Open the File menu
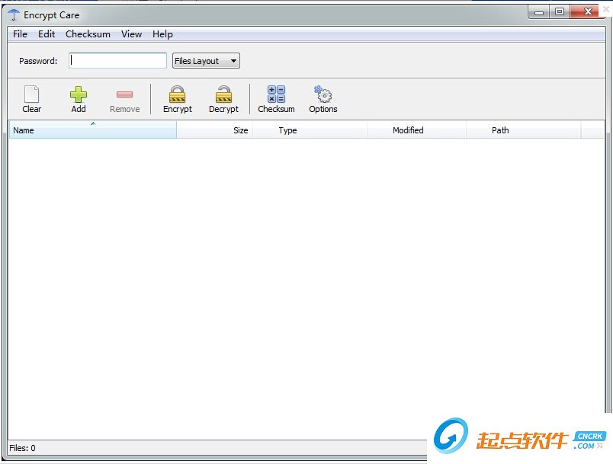Image resolution: width=613 pixels, height=464 pixels. coord(20,34)
